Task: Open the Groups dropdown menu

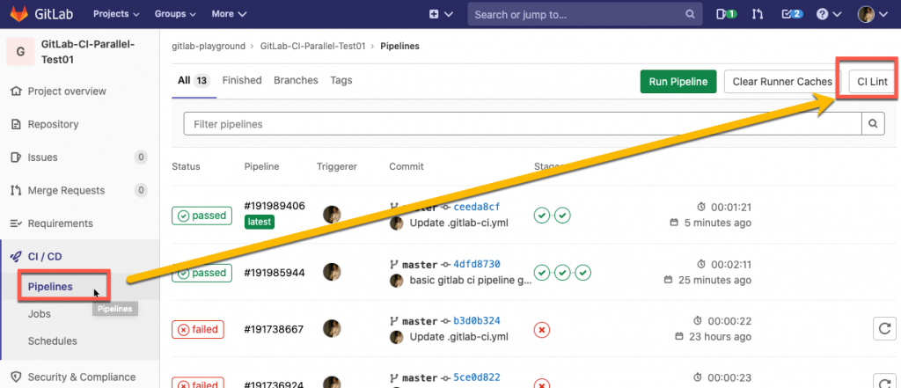Action: pos(175,14)
